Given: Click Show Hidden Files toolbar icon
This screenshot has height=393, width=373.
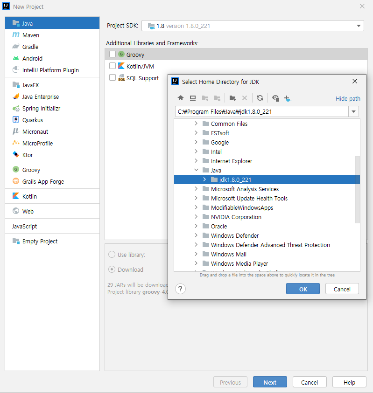Looking at the screenshot, I should point(275,98).
